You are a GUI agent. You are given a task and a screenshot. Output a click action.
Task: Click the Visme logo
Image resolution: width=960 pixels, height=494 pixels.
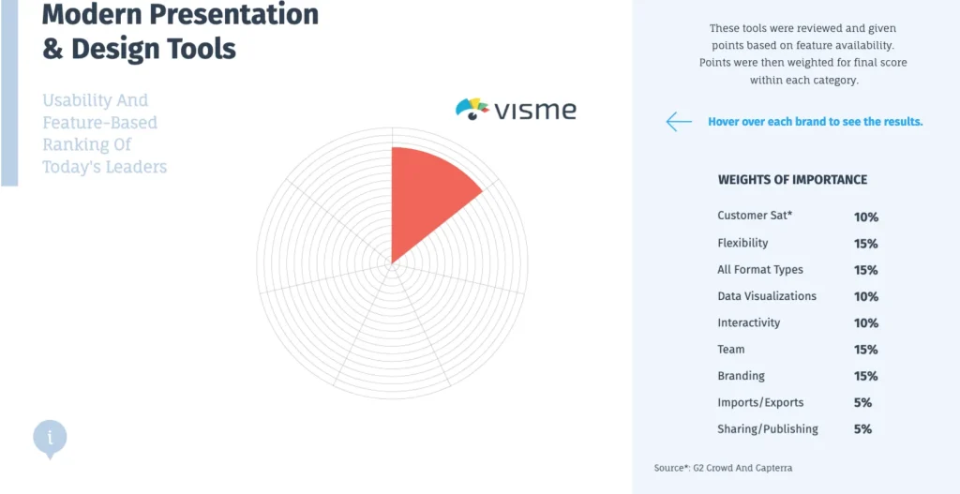click(516, 110)
